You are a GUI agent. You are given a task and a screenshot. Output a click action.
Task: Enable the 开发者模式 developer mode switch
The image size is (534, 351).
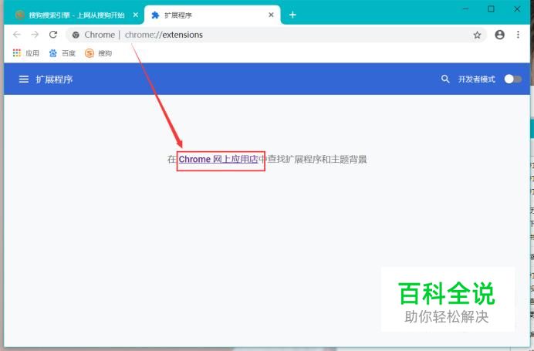click(x=513, y=79)
